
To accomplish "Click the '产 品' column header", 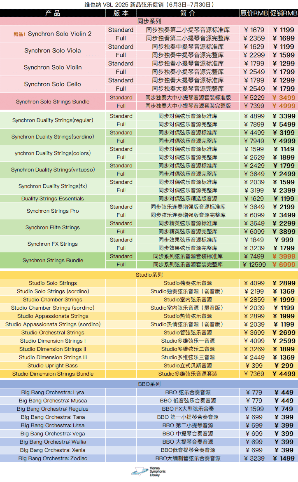I will [x=53, y=13].
